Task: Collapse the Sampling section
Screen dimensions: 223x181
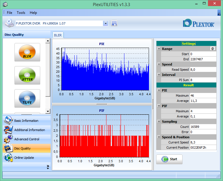Action: coord(159,121)
